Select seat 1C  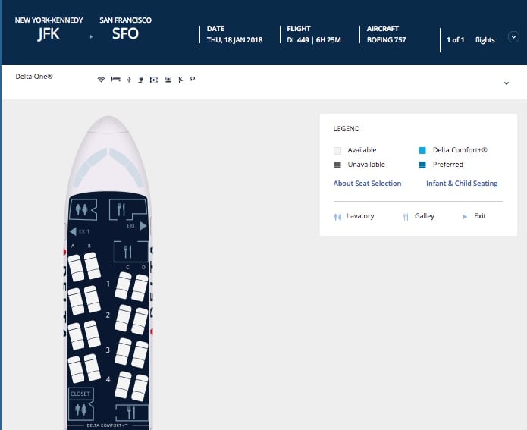(x=124, y=286)
